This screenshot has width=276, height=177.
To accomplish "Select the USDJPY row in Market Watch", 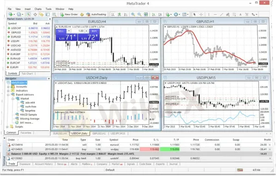I will [29, 41].
